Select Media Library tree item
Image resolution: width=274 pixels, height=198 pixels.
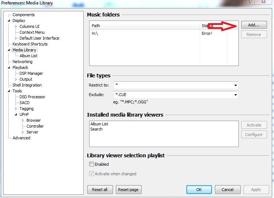pyautogui.click(x=24, y=50)
